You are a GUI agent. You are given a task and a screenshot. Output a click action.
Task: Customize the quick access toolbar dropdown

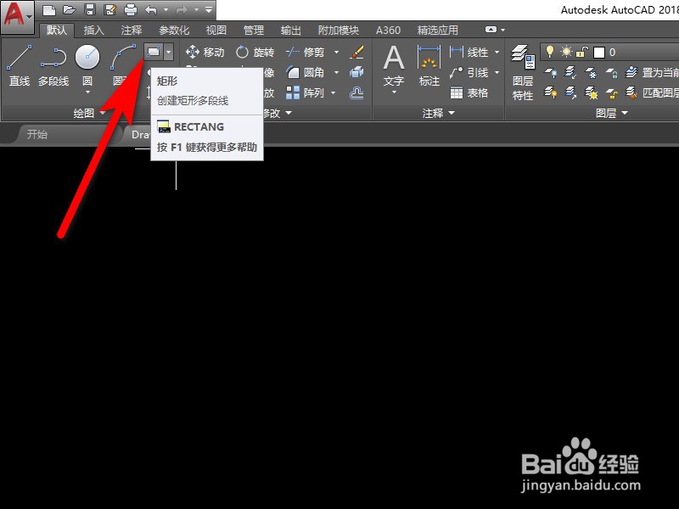point(209,9)
